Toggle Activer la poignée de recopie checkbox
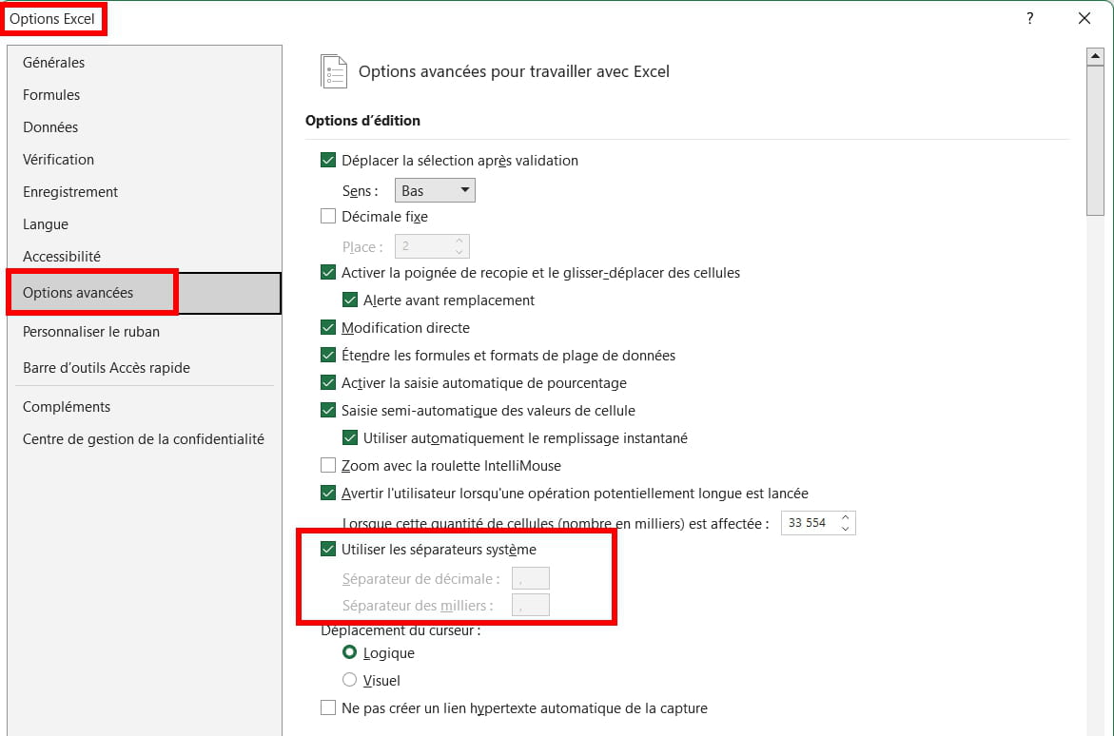The image size is (1114, 736). 327,273
